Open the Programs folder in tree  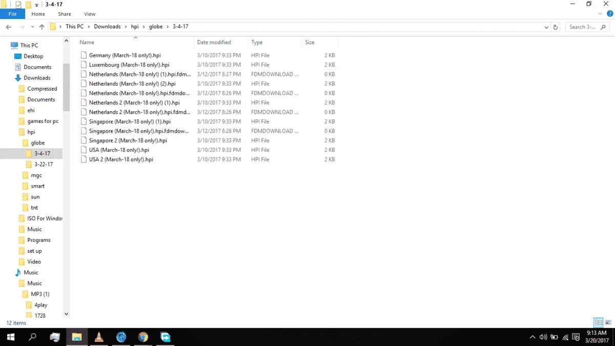[38, 240]
